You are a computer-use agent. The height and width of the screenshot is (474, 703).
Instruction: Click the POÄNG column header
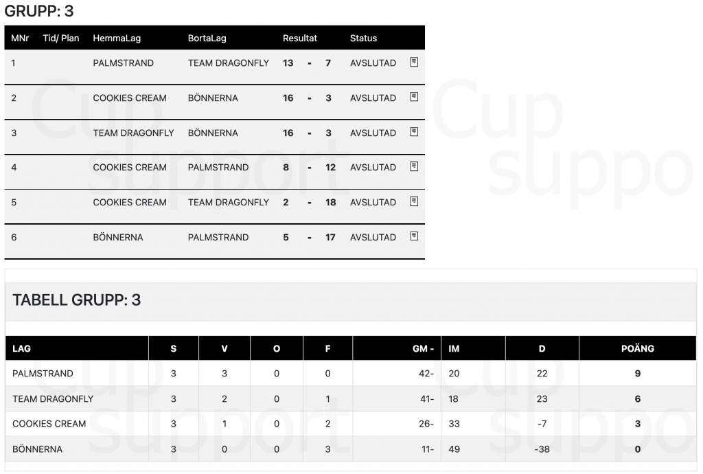[637, 348]
